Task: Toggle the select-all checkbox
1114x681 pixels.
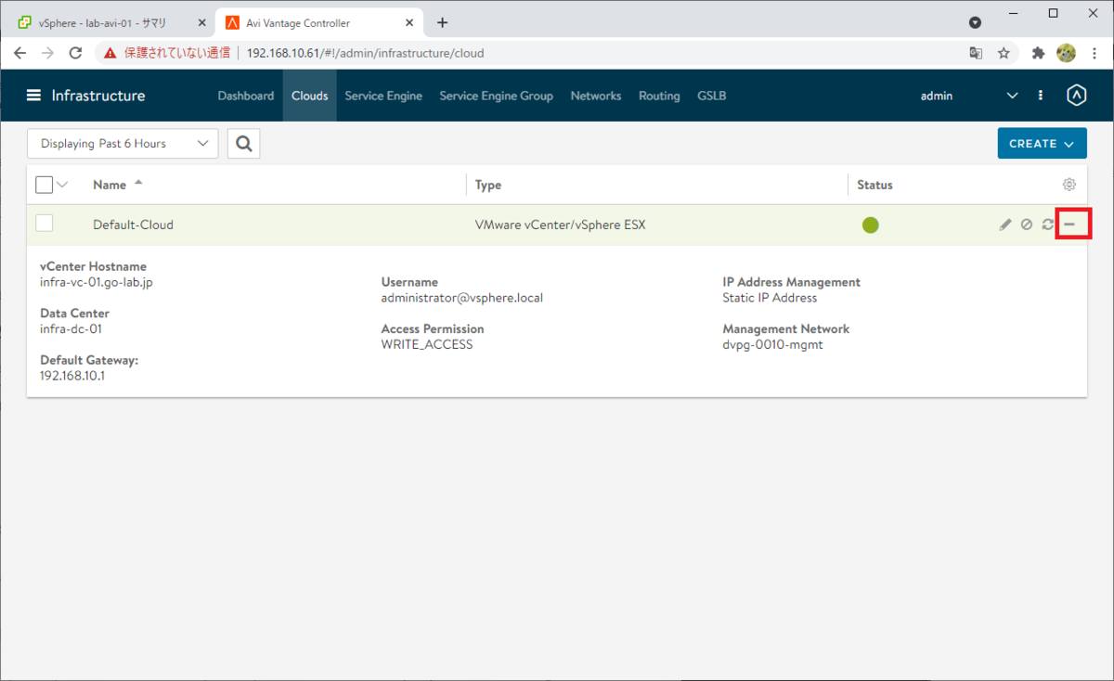Action: (x=44, y=185)
